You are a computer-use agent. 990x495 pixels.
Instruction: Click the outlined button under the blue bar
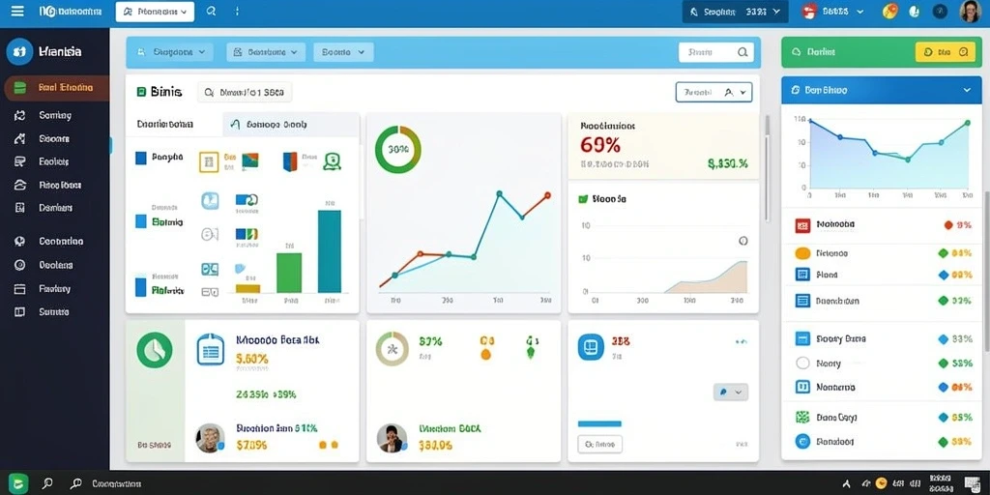pos(599,444)
